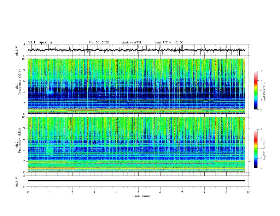Click the 'ch.1(V)' axis label
Viewport: 280px width, 216px height.
tap(17, 50)
